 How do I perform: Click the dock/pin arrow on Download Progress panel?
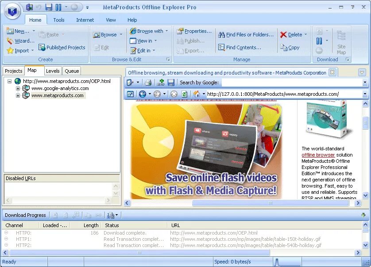pyautogui.click(x=363, y=215)
